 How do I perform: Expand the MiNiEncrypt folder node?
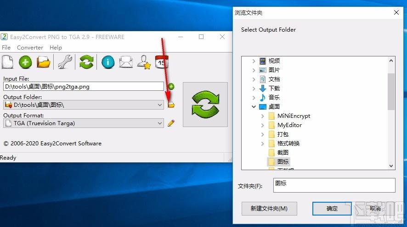[263, 116]
